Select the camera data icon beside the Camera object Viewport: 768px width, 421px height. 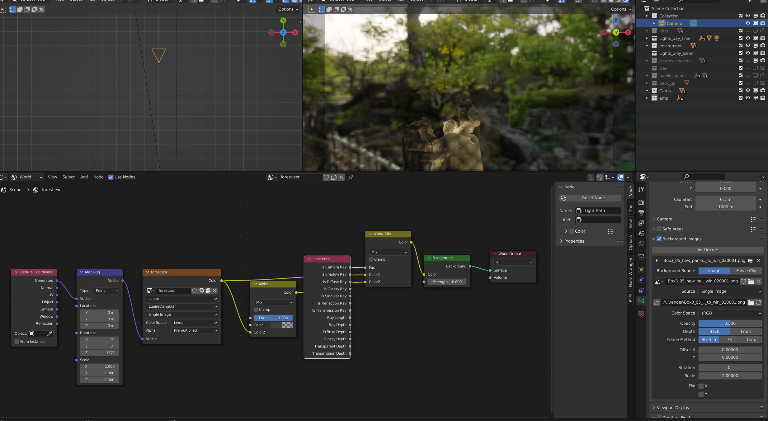pyautogui.click(x=693, y=23)
